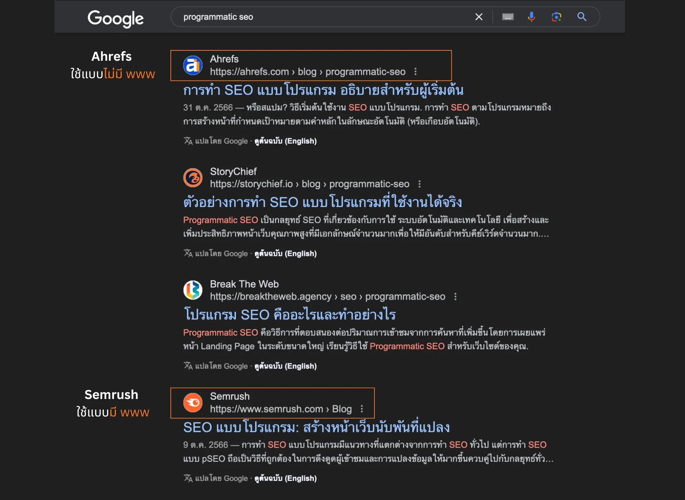This screenshot has height=500, width=685.
Task: Click the '31 ต.ค. 2566' Ahrefs snippet date
Action: 208,108
